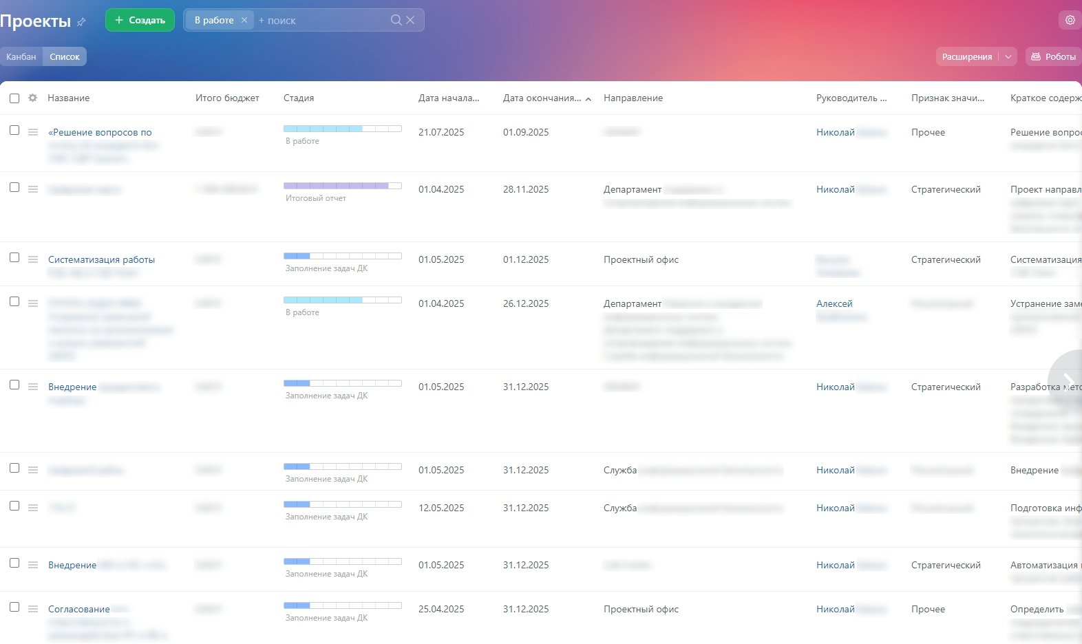This screenshot has width=1082, height=644.
Task: Focus the поиск search input field
Action: [320, 21]
